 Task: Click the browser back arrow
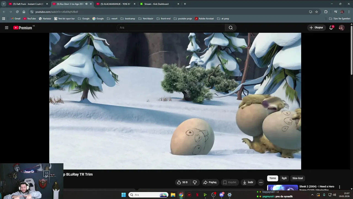[x=4, y=12]
